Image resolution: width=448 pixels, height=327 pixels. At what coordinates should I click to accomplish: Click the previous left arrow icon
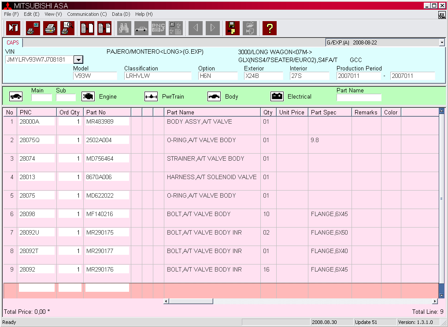pos(196,28)
